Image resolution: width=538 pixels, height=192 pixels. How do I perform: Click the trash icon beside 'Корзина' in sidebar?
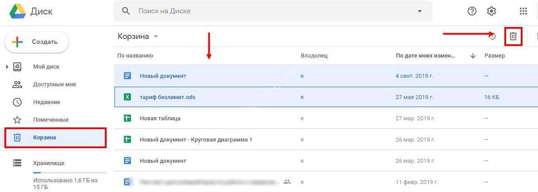[17, 138]
